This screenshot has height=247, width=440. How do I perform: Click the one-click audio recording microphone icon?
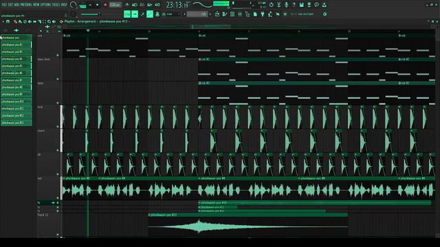pyautogui.click(x=286, y=5)
